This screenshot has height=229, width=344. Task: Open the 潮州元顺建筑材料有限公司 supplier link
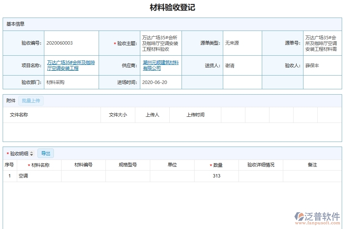(161, 65)
